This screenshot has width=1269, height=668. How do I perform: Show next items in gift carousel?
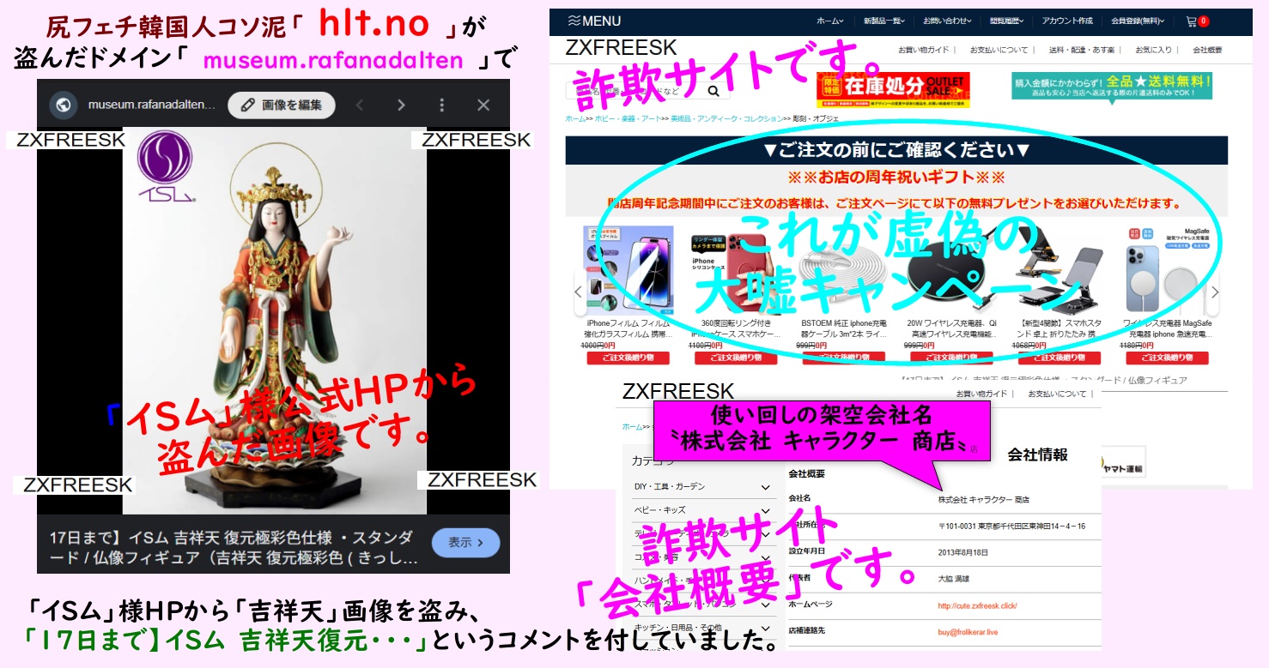[1213, 292]
